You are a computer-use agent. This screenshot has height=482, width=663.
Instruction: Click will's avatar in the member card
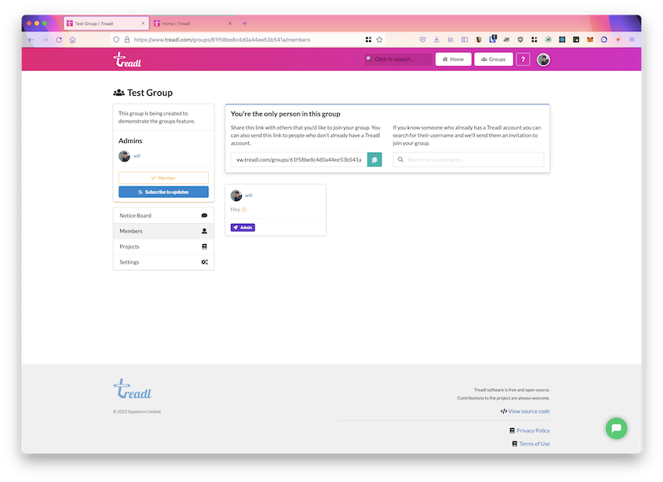coord(236,195)
